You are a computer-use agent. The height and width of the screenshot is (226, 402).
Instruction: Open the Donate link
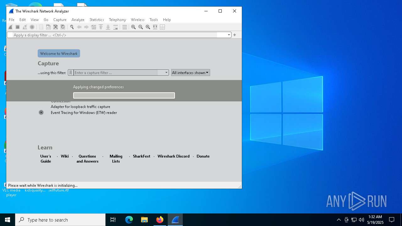click(x=203, y=156)
